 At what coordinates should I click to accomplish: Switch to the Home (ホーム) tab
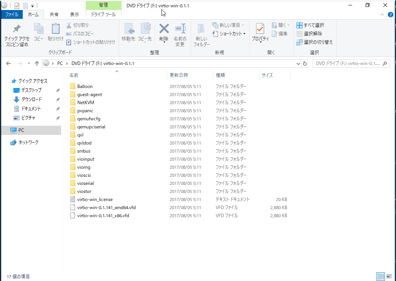coord(33,14)
